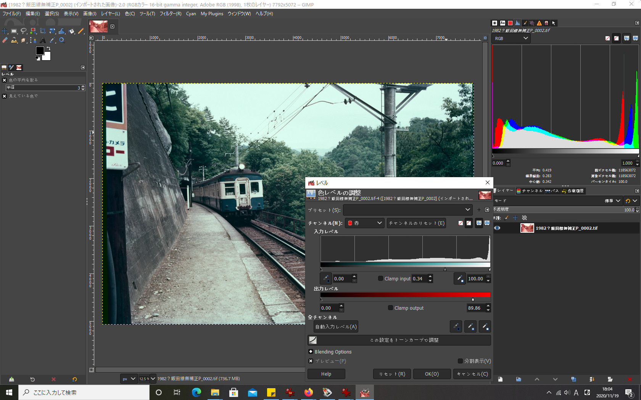Pick gray point for all channels
This screenshot has height=400, width=641.
[x=470, y=326]
